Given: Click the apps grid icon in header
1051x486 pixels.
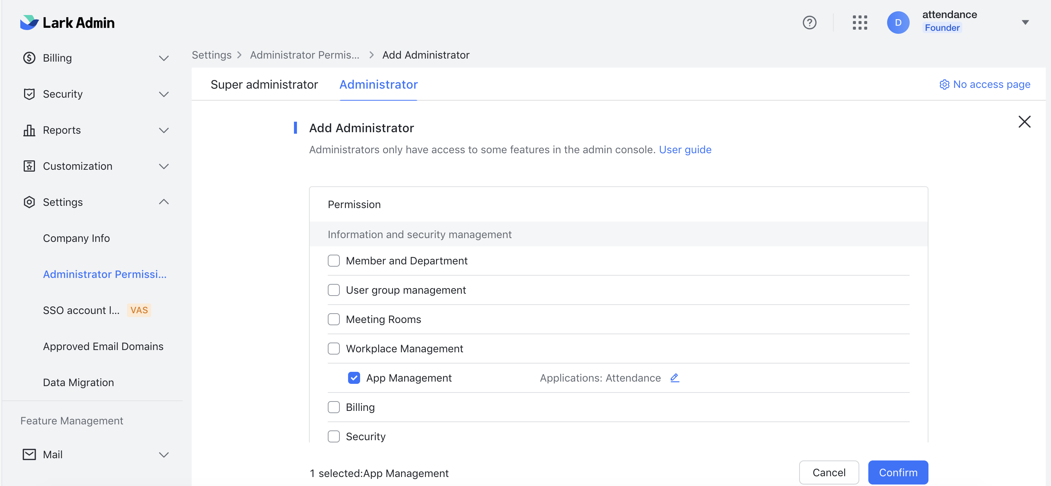Looking at the screenshot, I should click(x=860, y=23).
